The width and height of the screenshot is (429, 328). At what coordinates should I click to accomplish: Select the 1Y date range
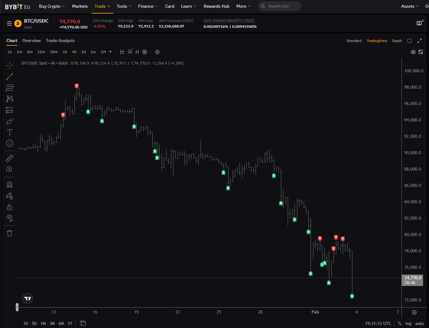70,323
